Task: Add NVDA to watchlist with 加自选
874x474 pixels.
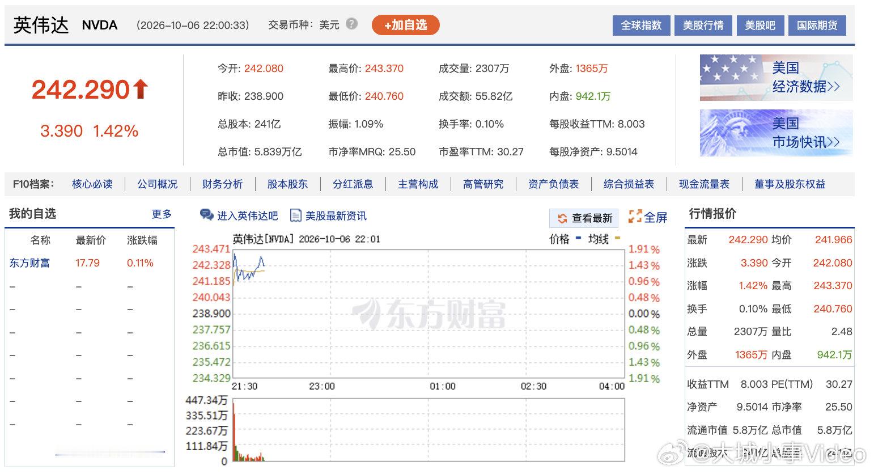Action: click(405, 25)
